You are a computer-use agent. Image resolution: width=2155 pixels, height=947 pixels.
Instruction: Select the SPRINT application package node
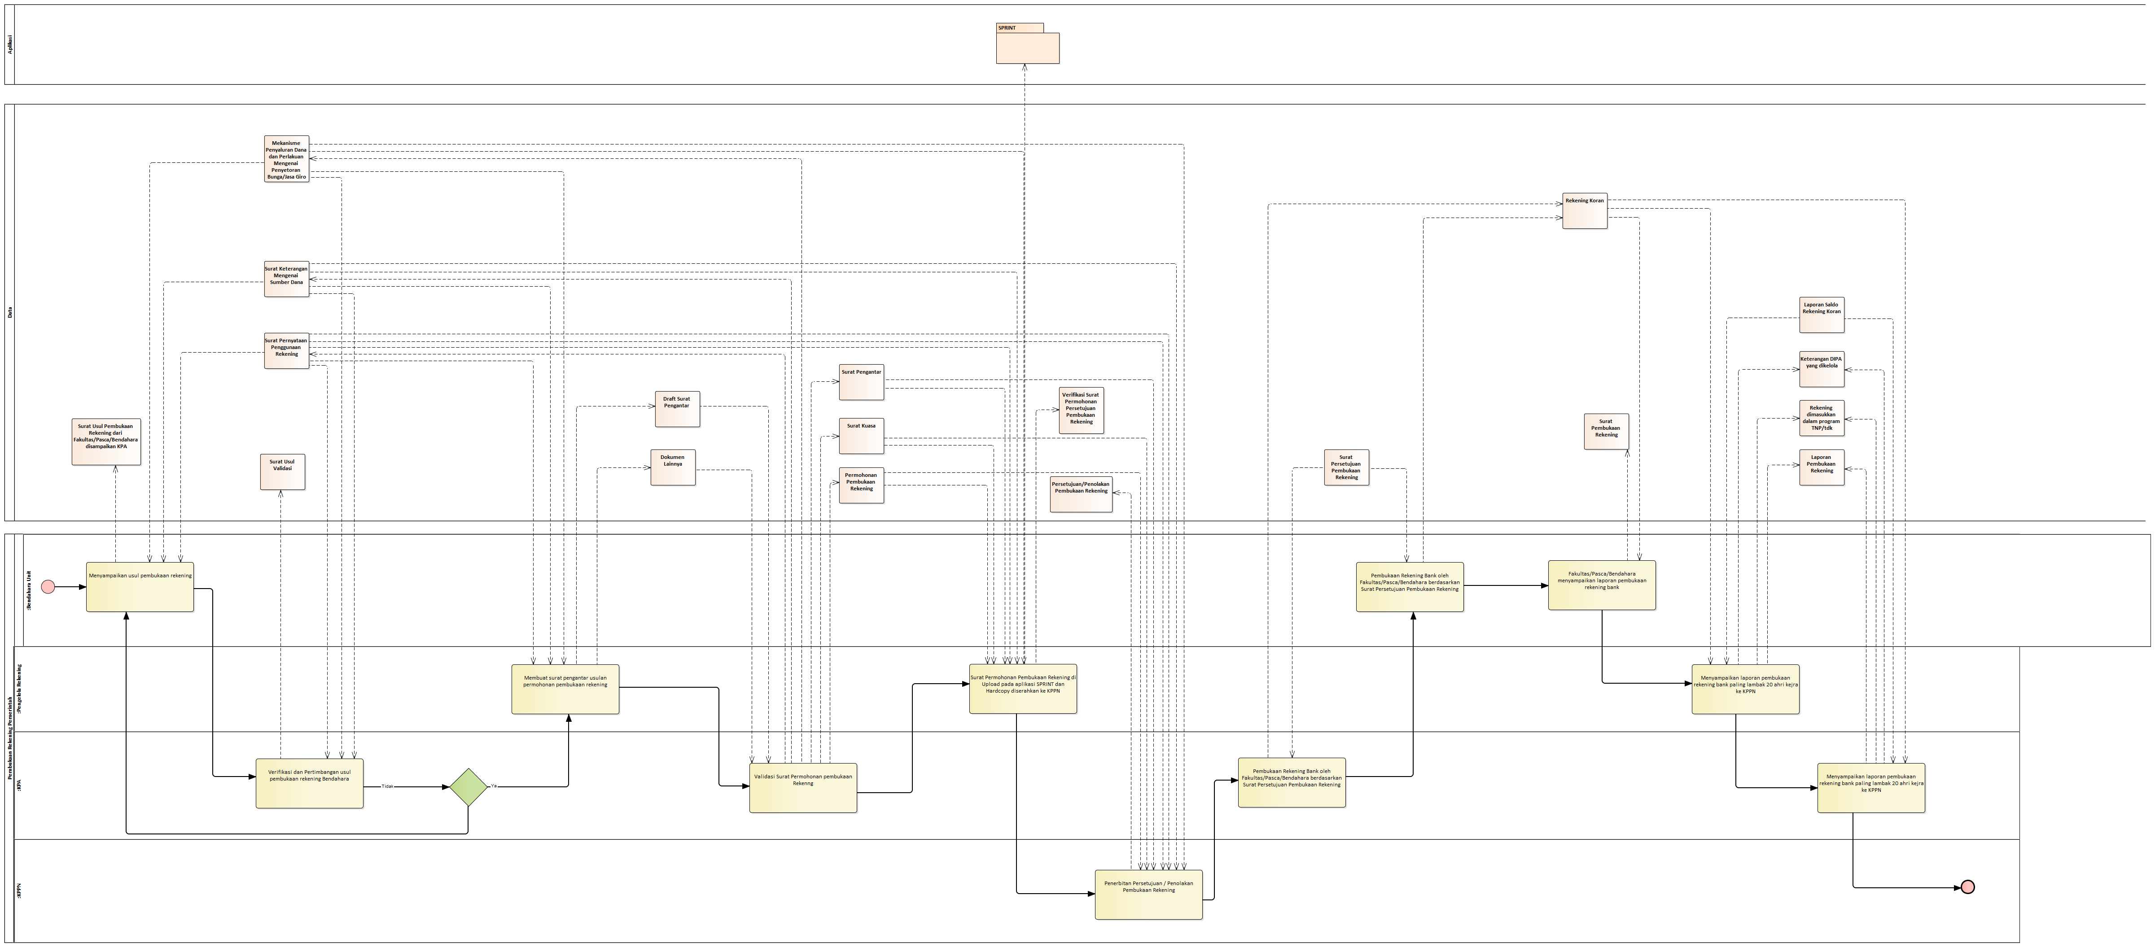[x=1027, y=44]
